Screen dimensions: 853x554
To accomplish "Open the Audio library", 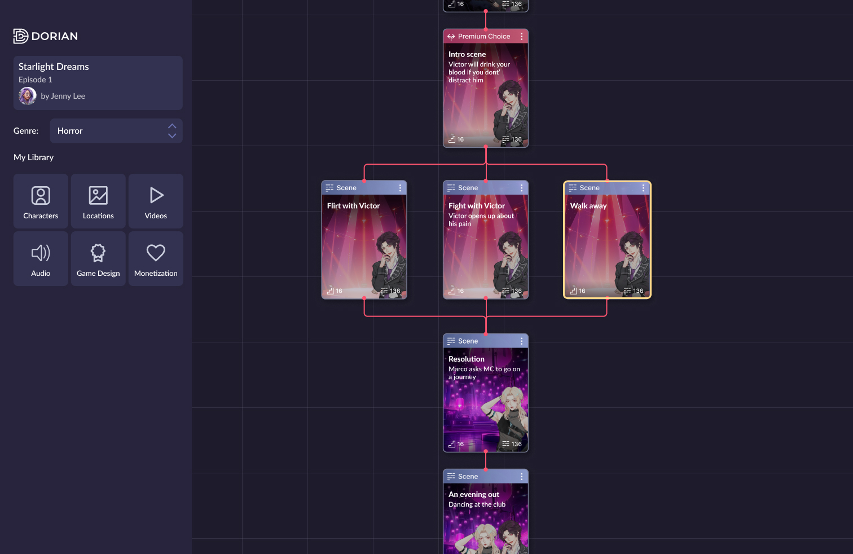I will tap(41, 258).
